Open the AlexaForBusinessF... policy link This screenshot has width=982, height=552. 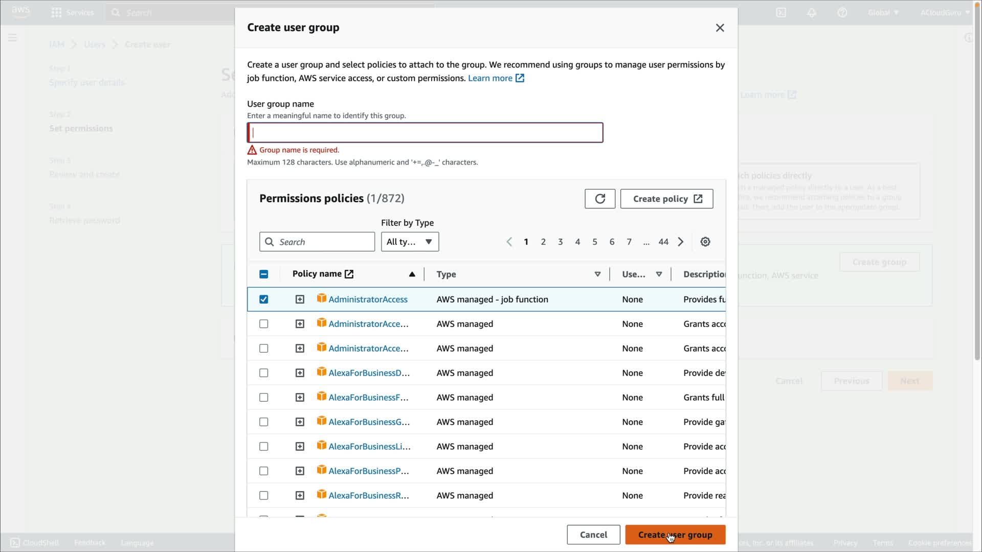tap(368, 398)
